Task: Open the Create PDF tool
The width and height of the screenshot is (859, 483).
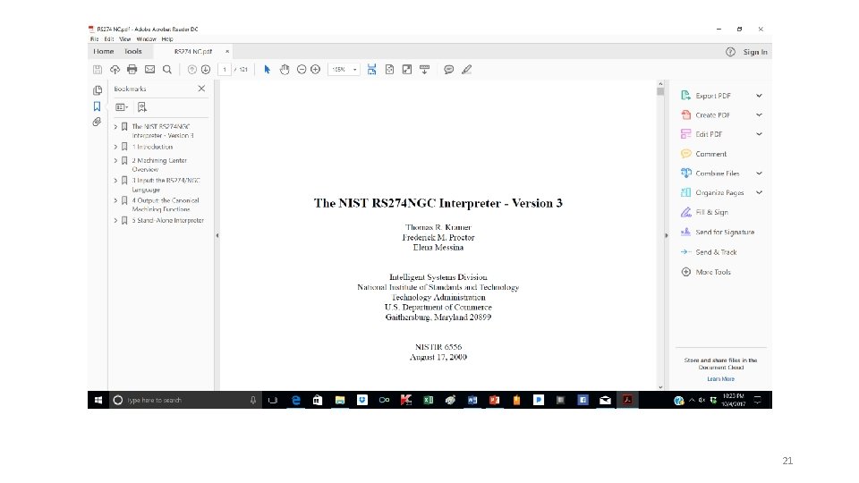Action: (712, 115)
